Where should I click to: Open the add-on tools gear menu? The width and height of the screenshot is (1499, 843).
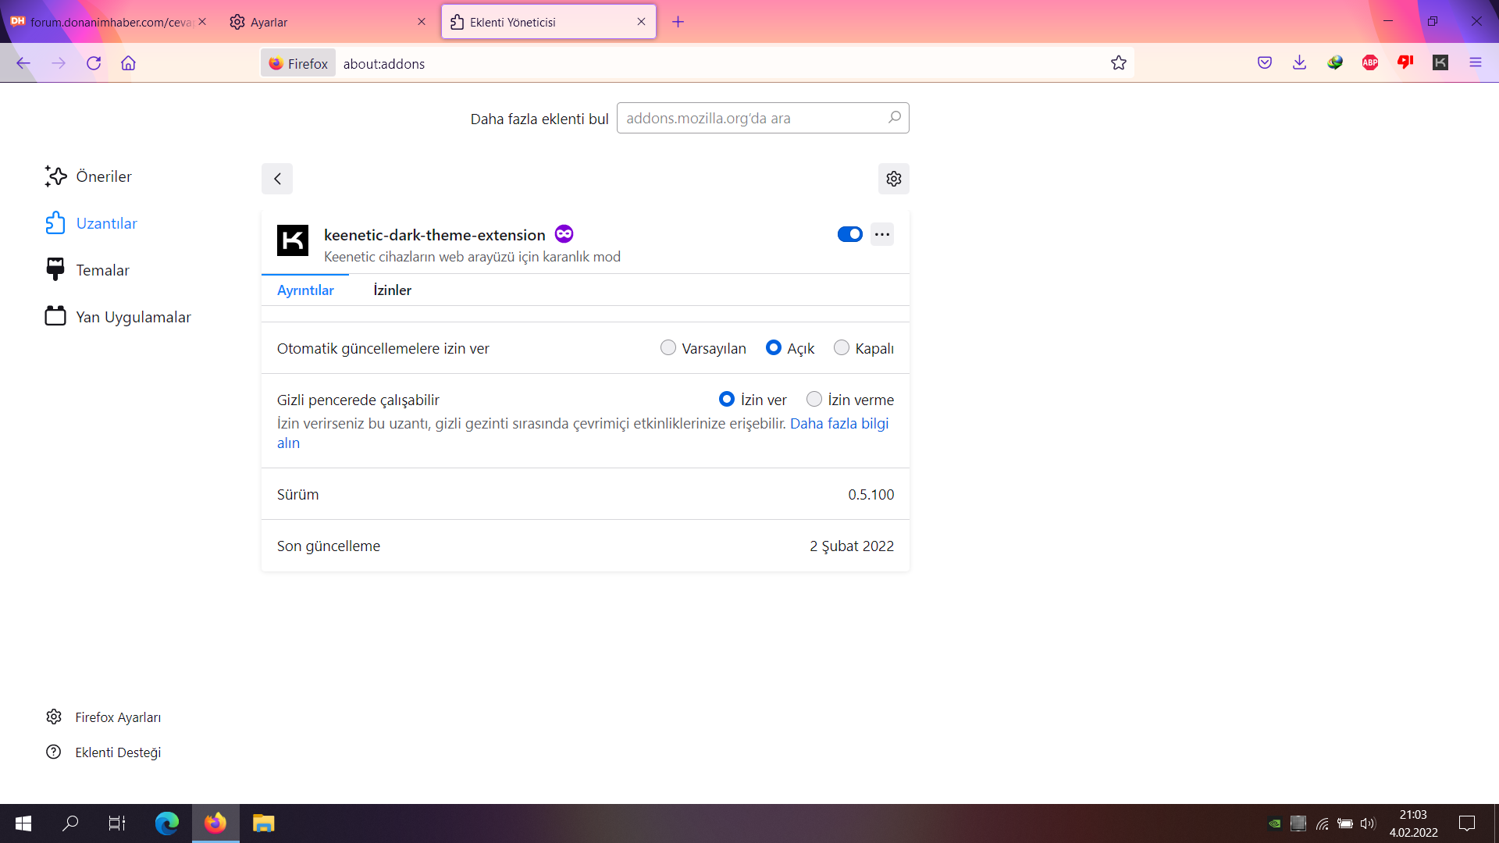click(x=894, y=179)
